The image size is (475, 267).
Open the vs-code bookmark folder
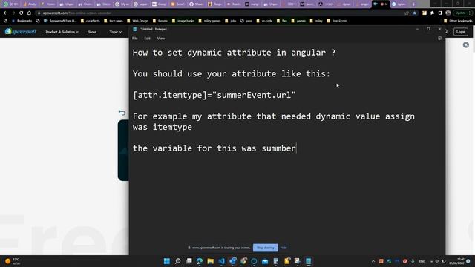pyautogui.click(x=264, y=21)
